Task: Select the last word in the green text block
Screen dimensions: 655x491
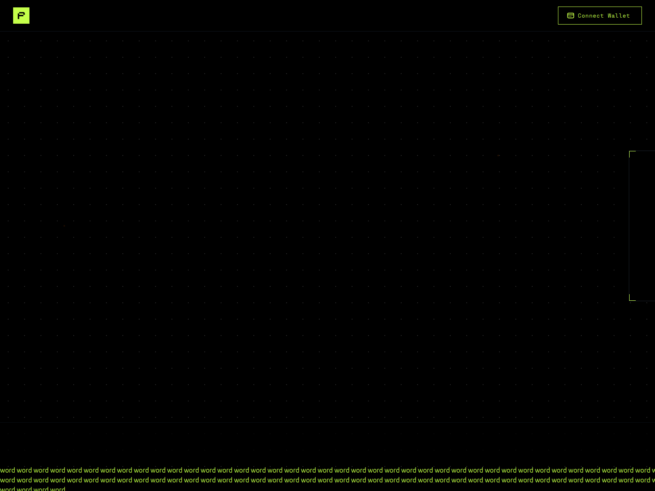Action: [61, 489]
